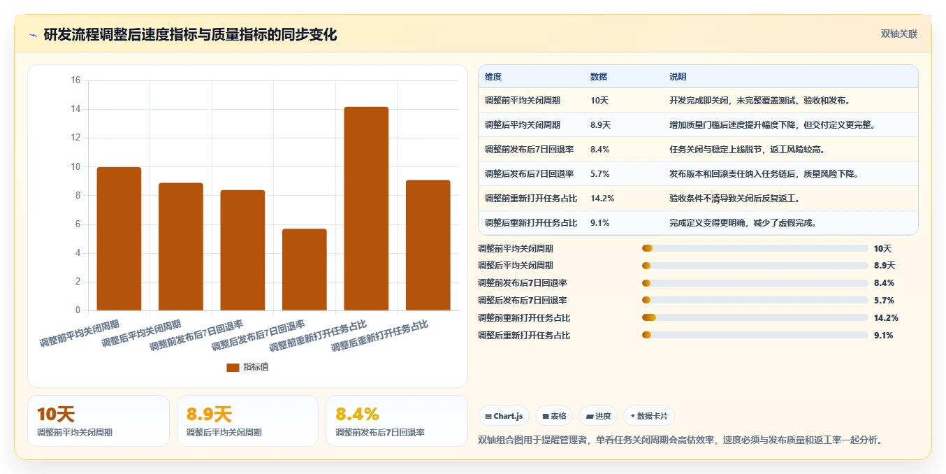Open the 8.4% 调整前发布后7日回退率 data card
The width and height of the screenshot is (946, 474).
pos(397,421)
